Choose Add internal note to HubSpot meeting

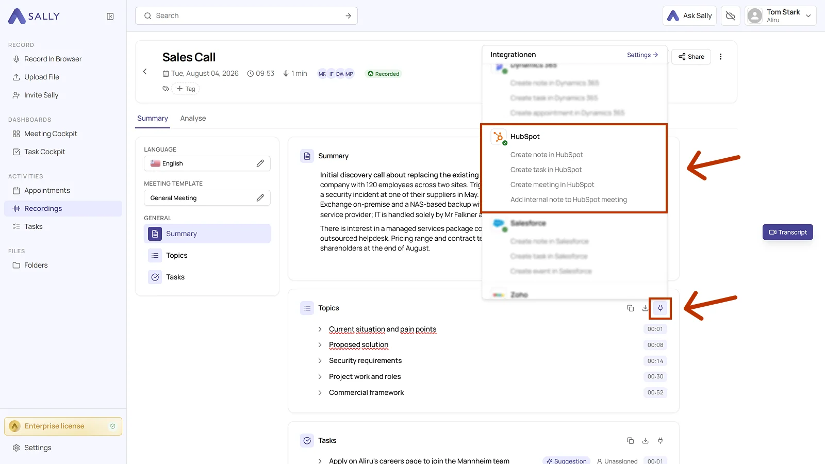(569, 200)
